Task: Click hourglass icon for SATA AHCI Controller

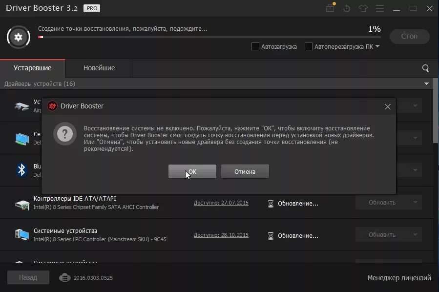Action: [271, 203]
